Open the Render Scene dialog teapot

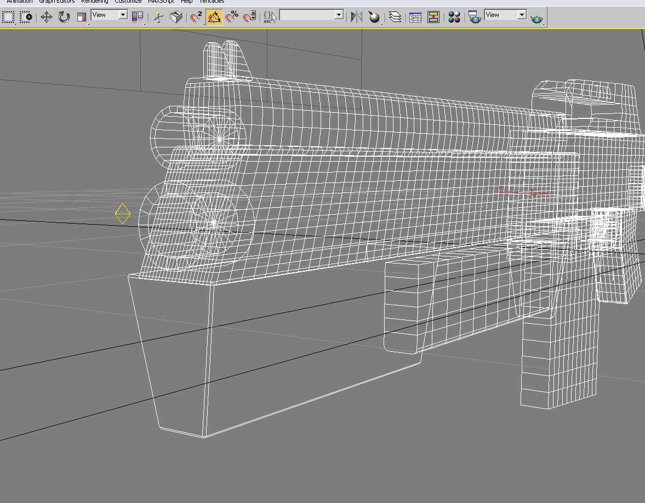(475, 18)
